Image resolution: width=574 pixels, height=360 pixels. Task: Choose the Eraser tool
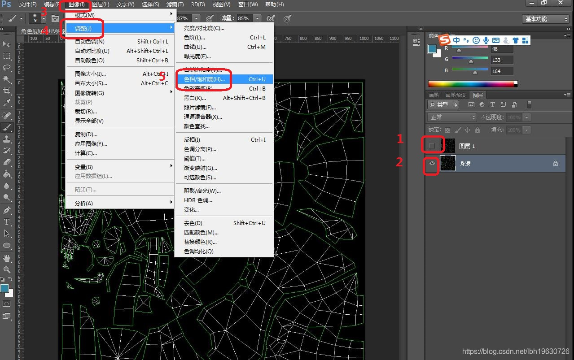coord(7,162)
